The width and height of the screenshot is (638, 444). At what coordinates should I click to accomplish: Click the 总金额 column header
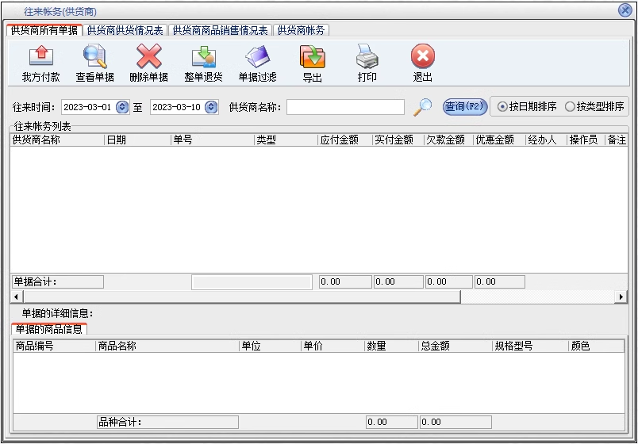tap(455, 346)
